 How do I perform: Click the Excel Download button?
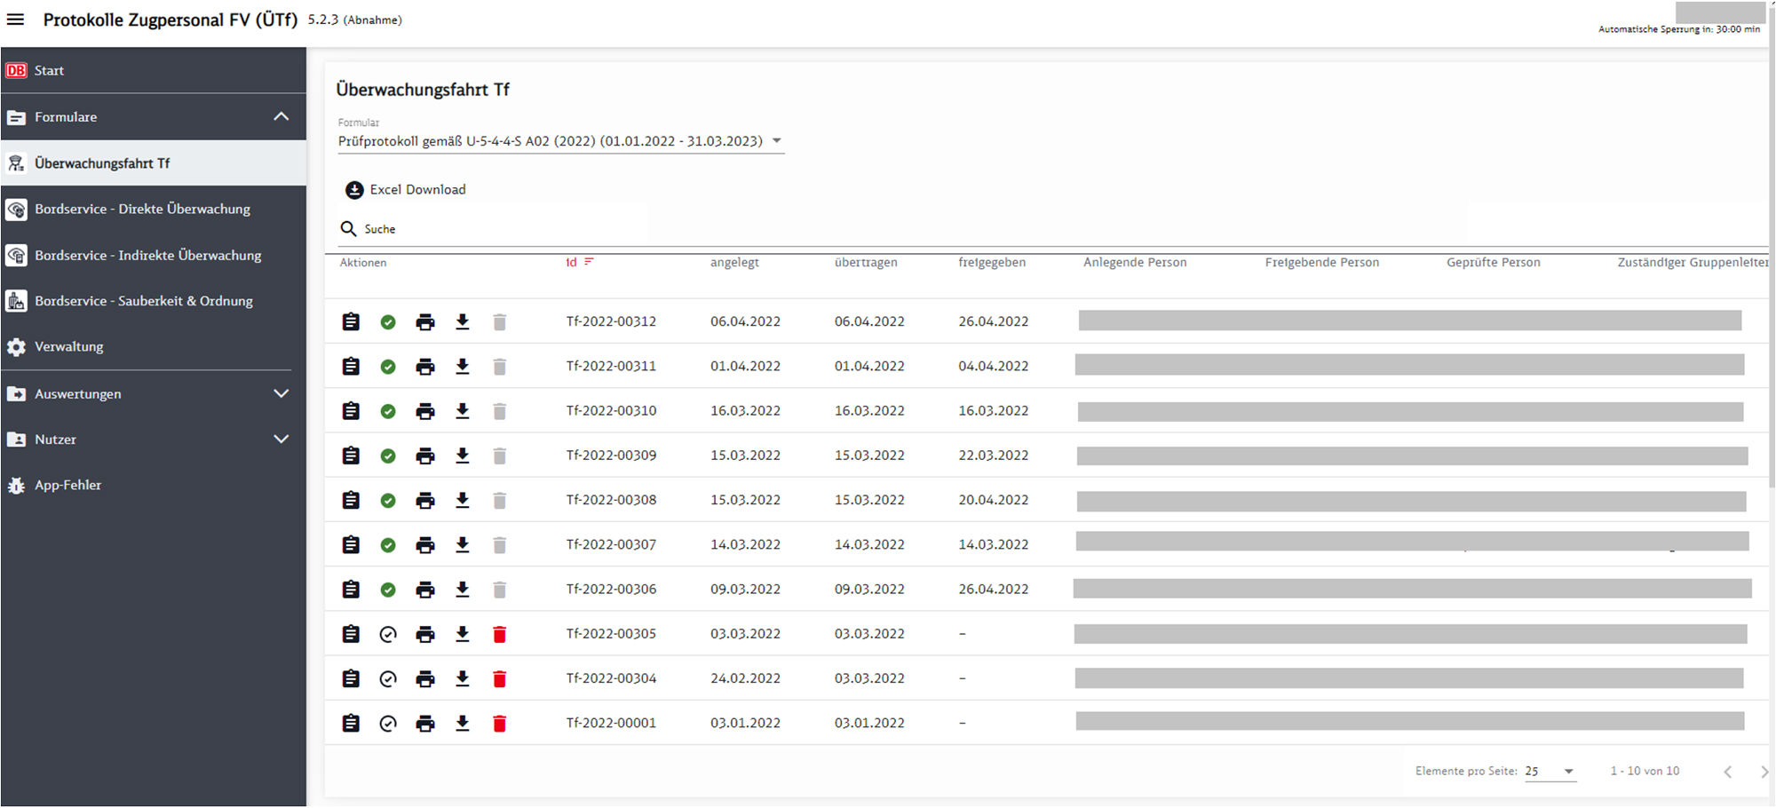coord(406,190)
